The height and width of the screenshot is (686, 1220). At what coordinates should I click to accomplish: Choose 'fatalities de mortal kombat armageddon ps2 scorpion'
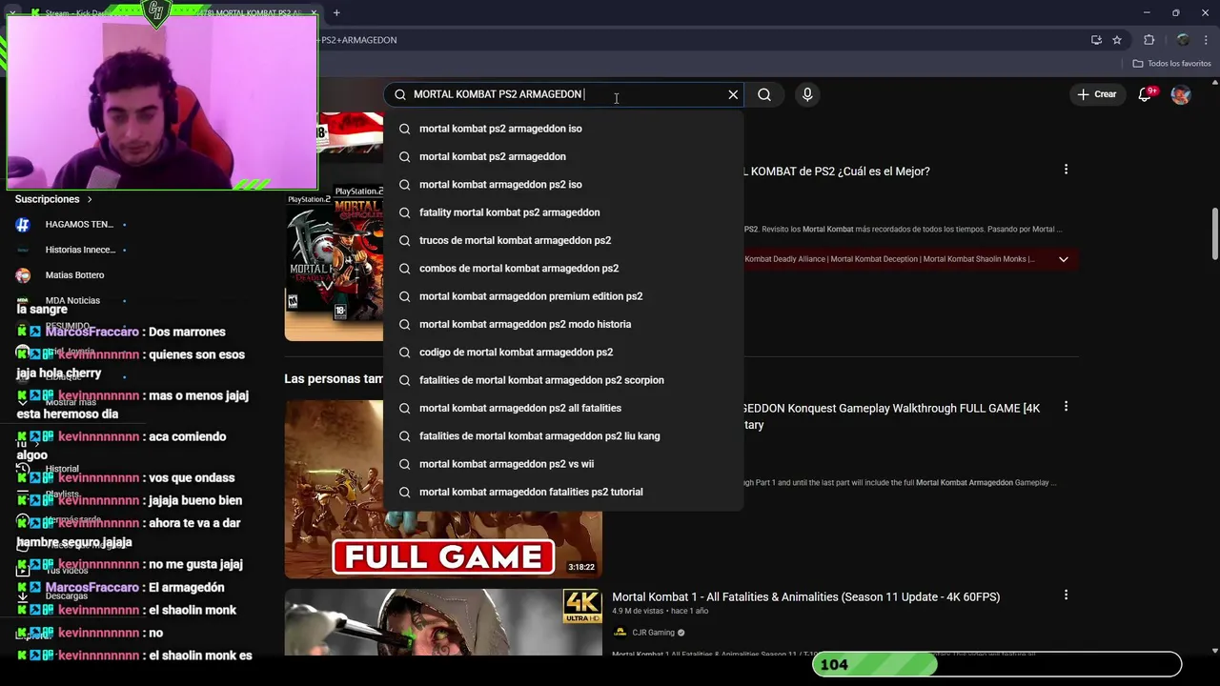click(563, 380)
